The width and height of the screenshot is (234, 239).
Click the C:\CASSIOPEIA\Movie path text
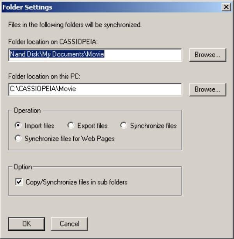43,89
